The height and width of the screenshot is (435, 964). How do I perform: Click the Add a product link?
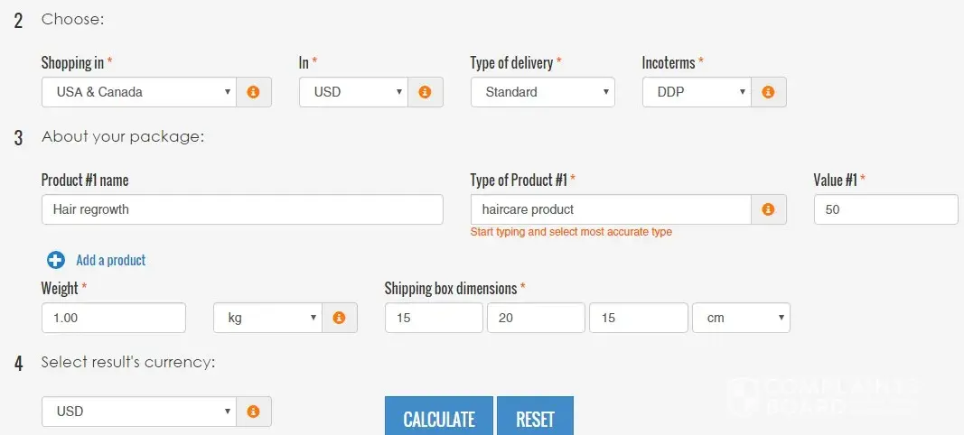(x=111, y=260)
